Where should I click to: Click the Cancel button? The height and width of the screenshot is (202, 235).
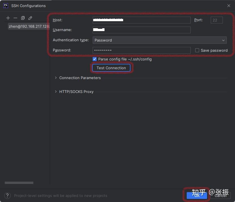[x=221, y=196]
